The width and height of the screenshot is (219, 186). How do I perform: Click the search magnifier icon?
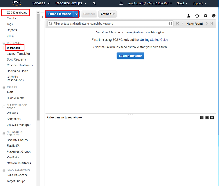(x=51, y=24)
